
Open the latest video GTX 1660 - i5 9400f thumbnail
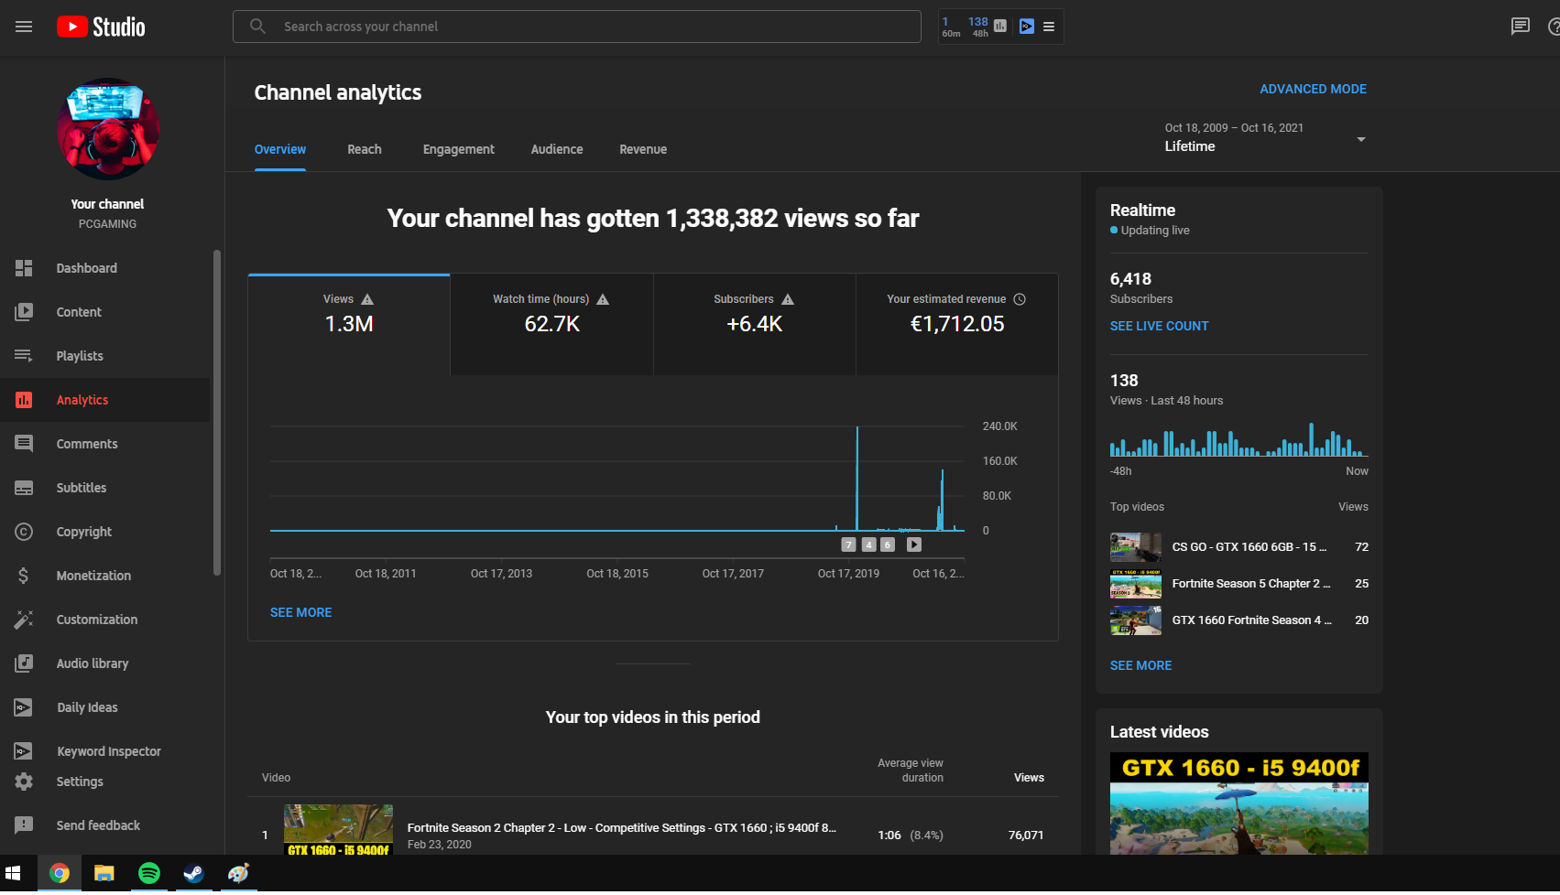pos(1239,803)
